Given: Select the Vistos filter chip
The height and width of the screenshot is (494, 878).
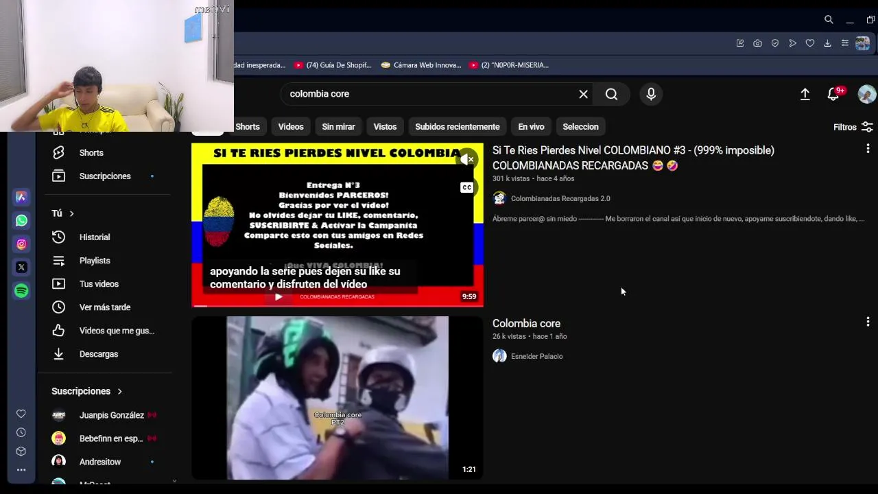Looking at the screenshot, I should coord(385,127).
